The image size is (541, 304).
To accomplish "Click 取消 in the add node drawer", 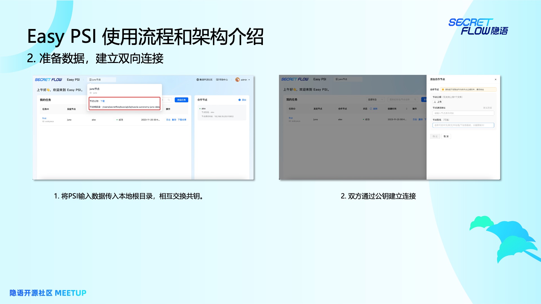I will pyautogui.click(x=446, y=136).
